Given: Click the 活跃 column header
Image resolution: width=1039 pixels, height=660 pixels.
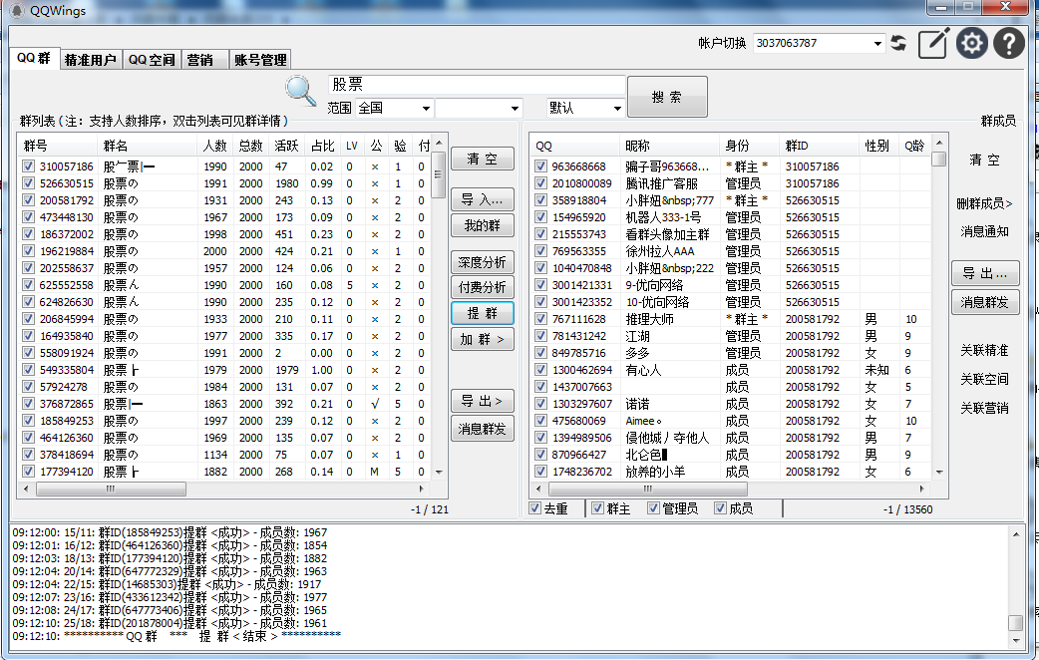Looking at the screenshot, I should point(286,146).
